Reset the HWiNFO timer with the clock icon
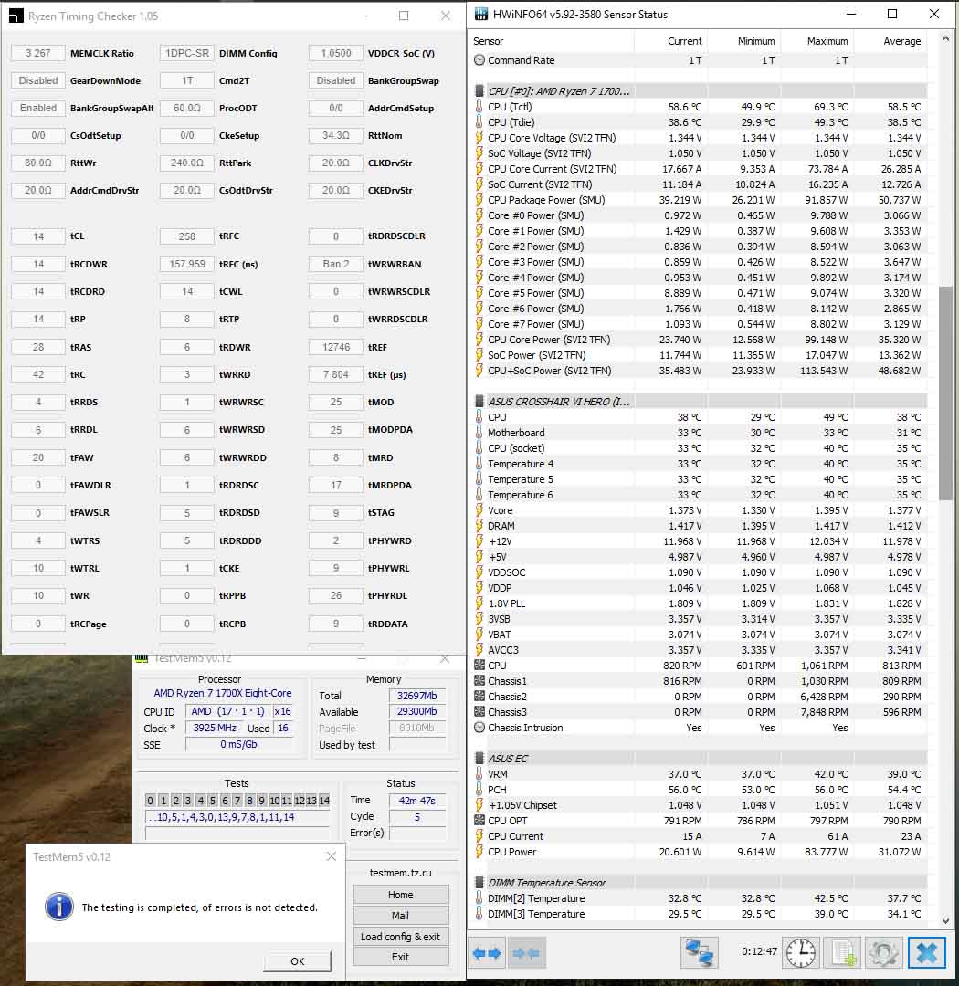 [800, 952]
